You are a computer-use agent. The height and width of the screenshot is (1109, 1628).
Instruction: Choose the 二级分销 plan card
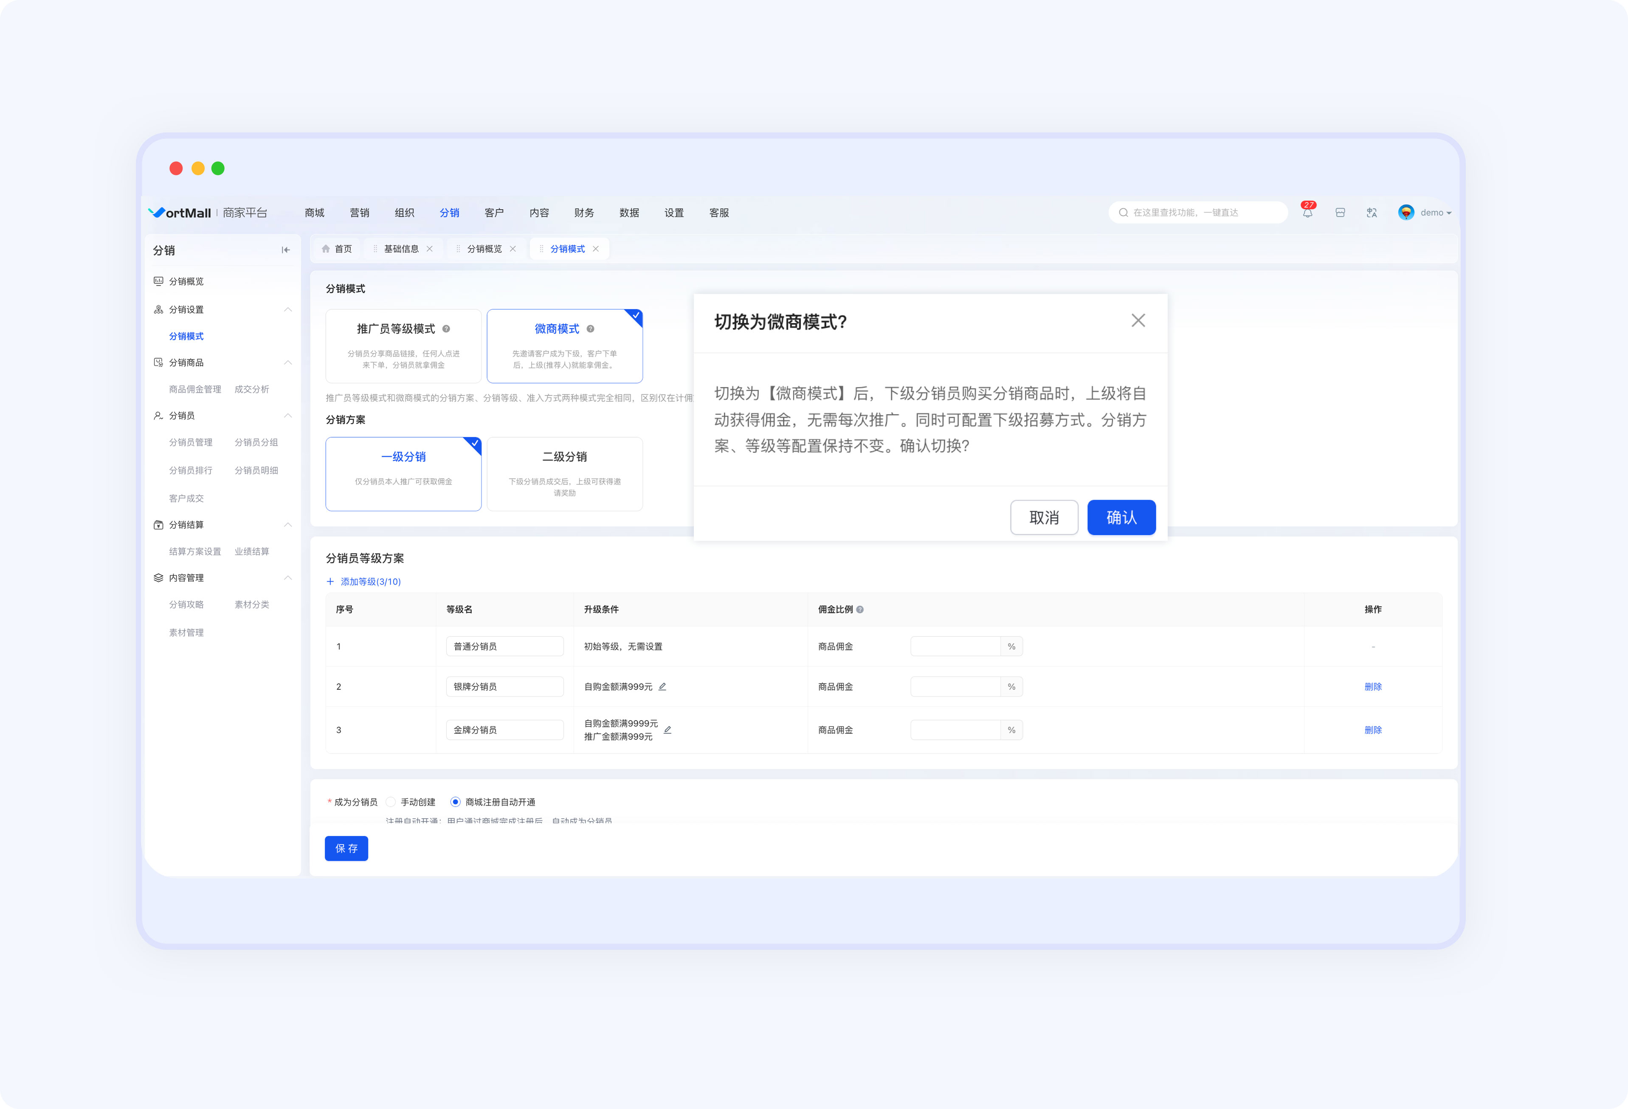565,474
